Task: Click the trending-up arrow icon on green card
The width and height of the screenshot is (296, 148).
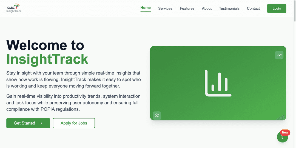Action: point(279,55)
